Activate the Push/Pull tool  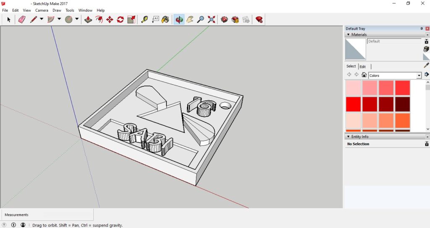(x=88, y=19)
